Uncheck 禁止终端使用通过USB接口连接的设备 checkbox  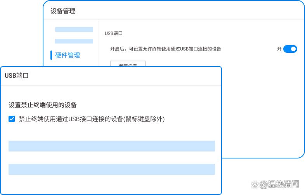[x=12, y=119]
